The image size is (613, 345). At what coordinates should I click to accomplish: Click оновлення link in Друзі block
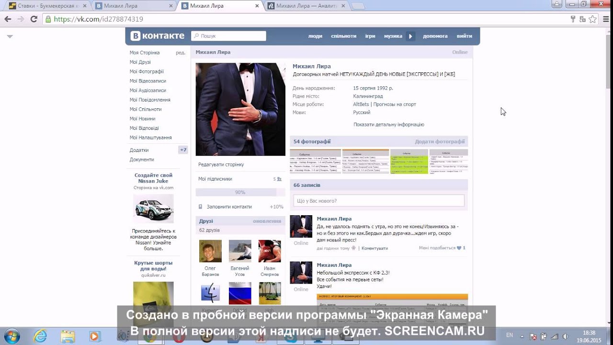coord(267,221)
